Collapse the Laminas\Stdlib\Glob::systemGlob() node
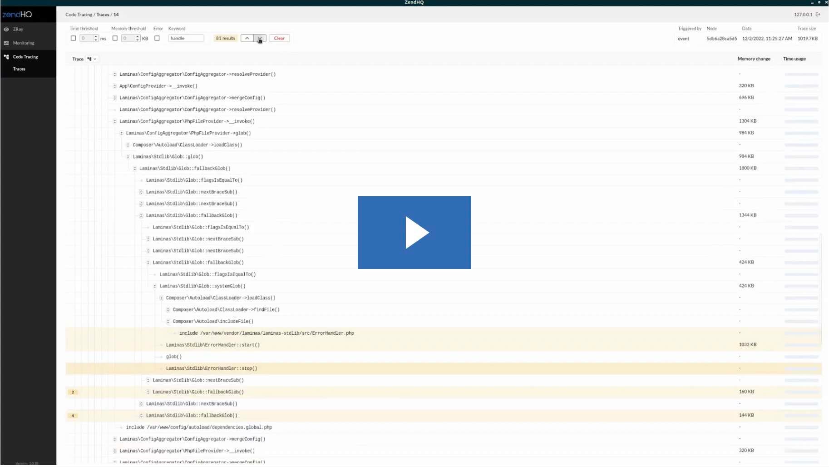 (x=155, y=286)
